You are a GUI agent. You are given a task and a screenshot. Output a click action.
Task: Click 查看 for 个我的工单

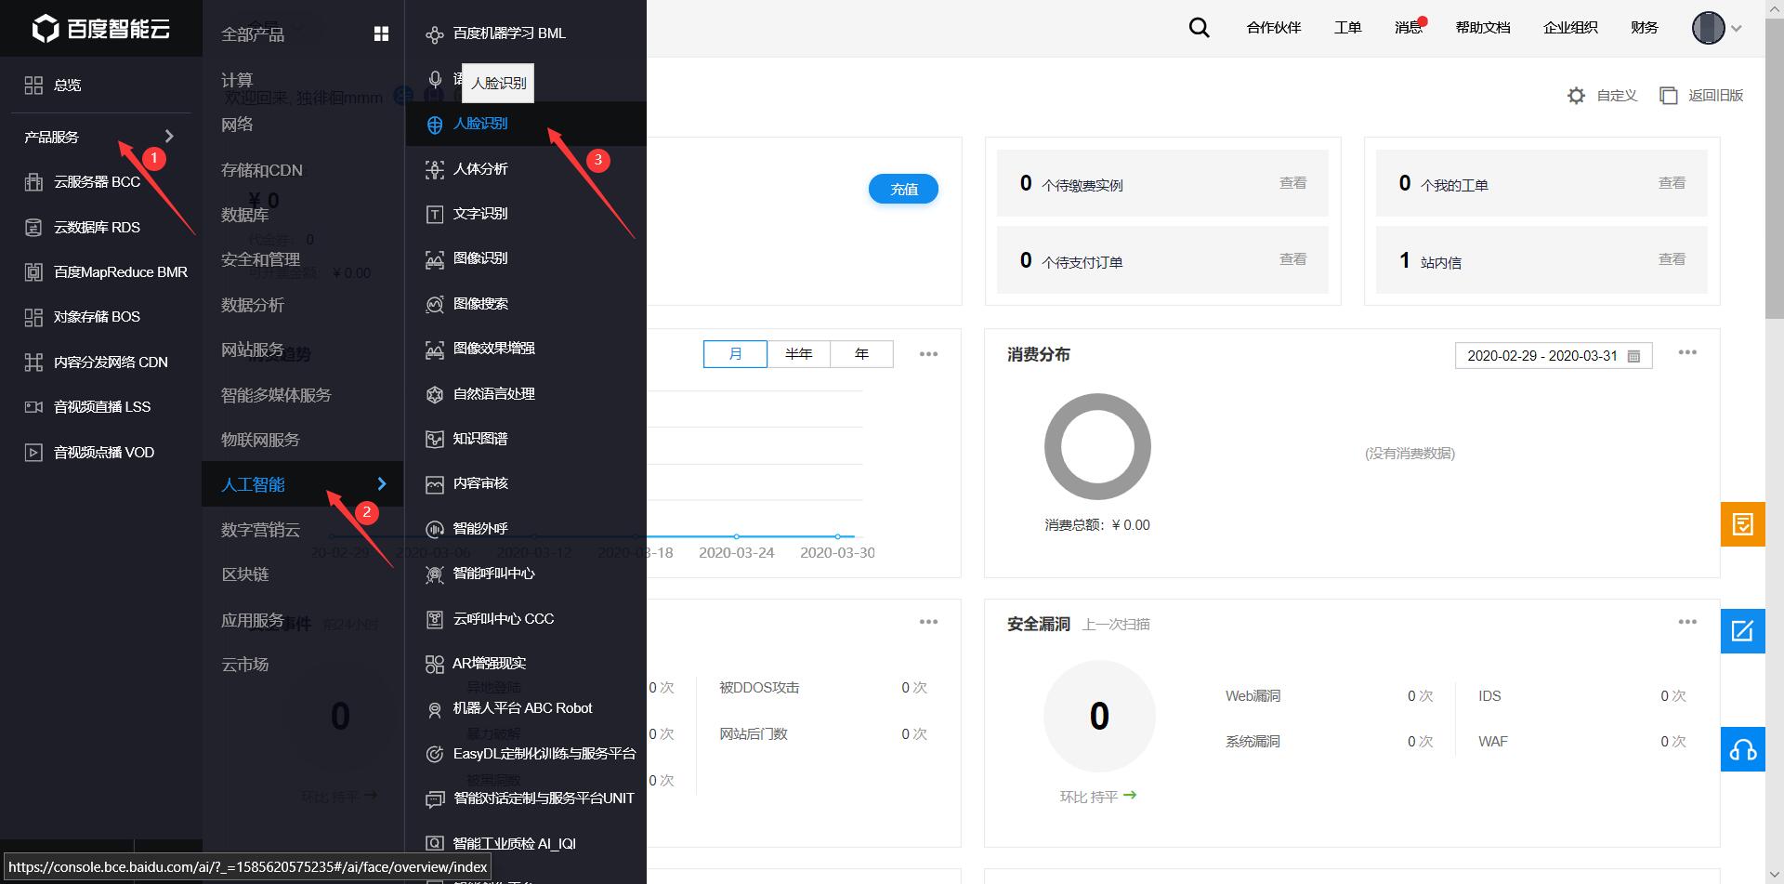(1672, 183)
